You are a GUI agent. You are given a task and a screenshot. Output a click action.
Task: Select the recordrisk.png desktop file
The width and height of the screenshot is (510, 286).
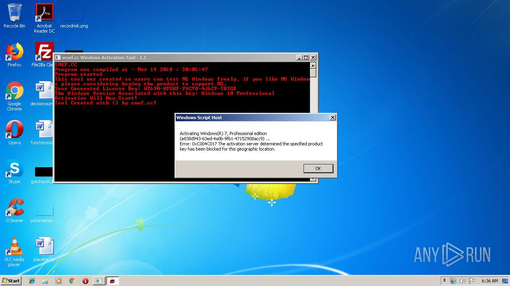point(74,18)
